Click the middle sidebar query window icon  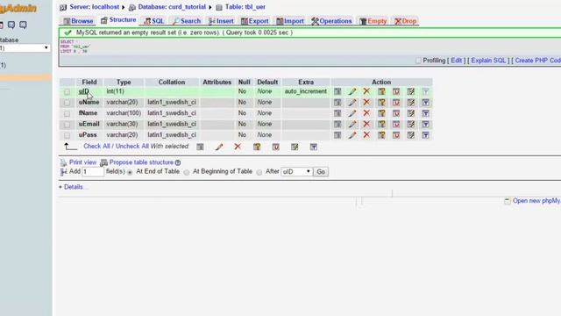click(x=11, y=25)
